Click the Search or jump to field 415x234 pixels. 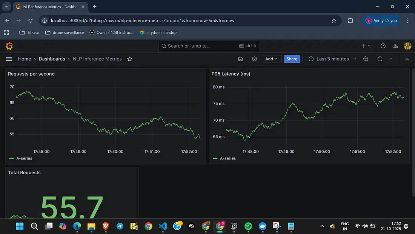coord(208,46)
